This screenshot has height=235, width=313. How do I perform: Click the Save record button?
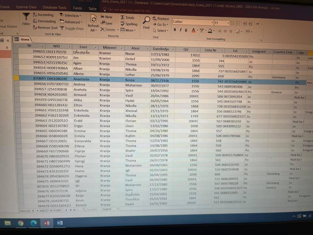(x=106, y=23)
